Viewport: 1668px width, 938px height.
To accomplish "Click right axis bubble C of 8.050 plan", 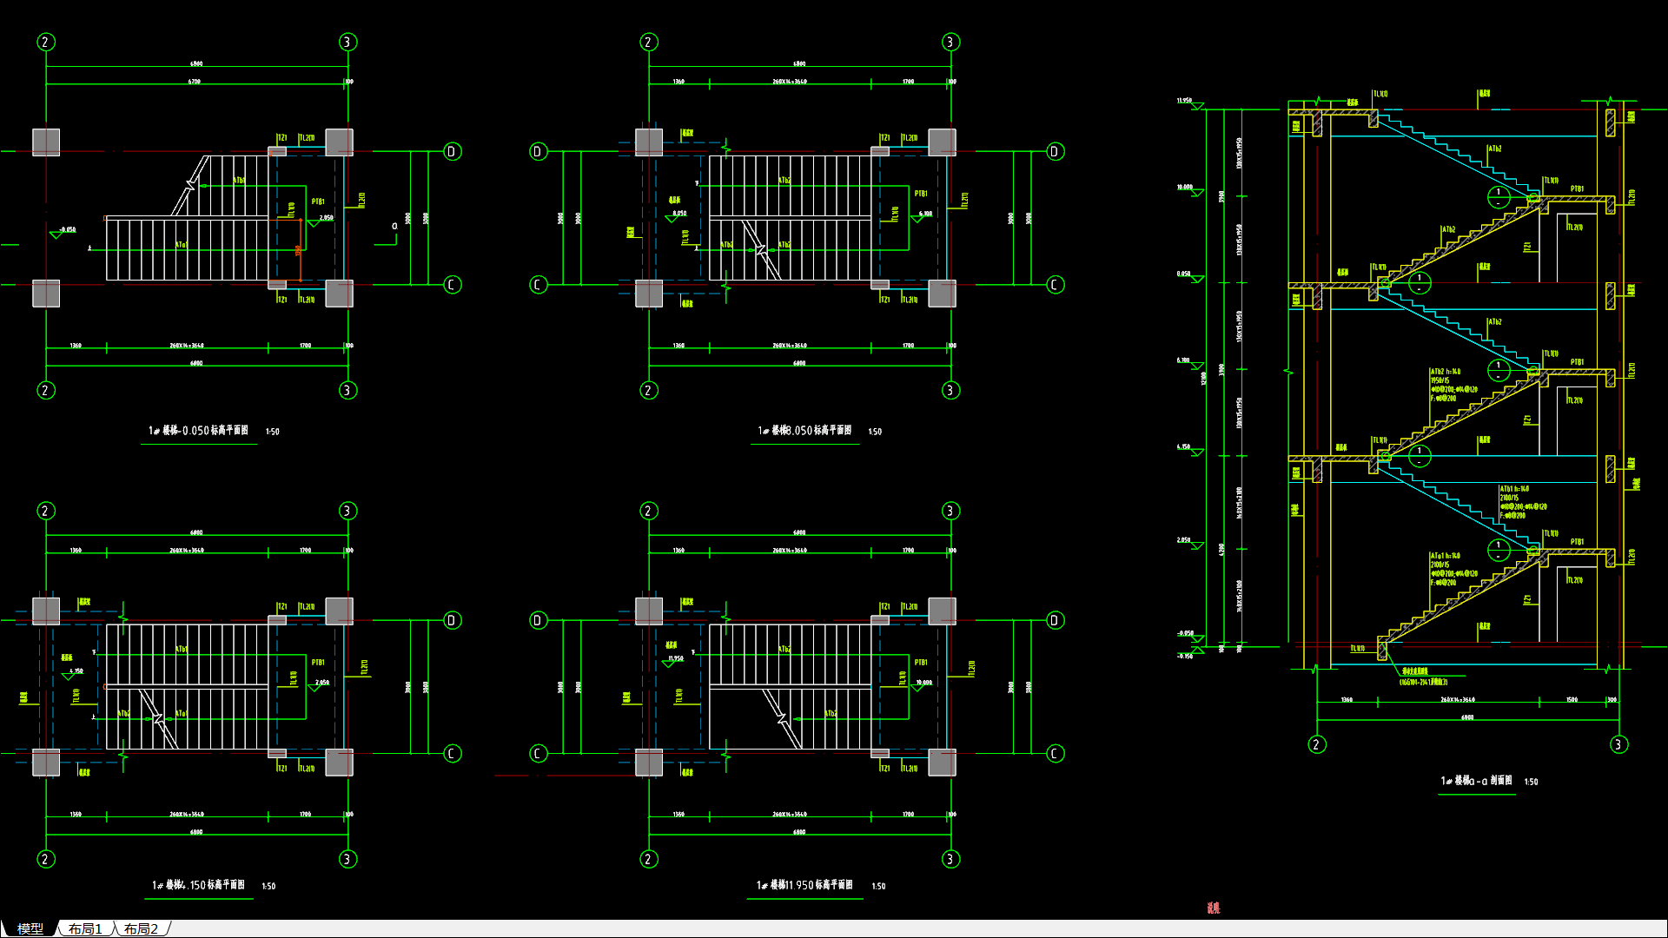I will coord(1056,285).
